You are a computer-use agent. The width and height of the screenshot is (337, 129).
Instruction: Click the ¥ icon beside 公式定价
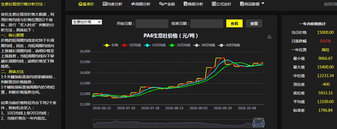[214, 4]
